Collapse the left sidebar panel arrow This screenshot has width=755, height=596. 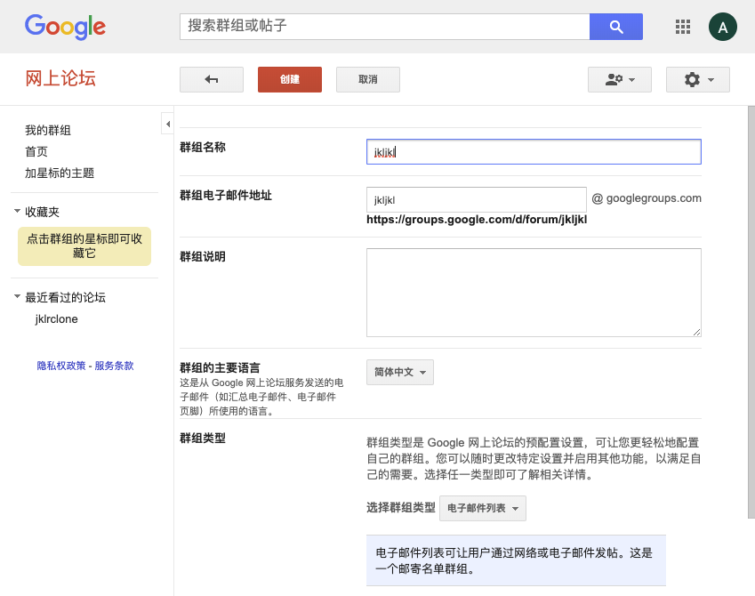(x=167, y=123)
